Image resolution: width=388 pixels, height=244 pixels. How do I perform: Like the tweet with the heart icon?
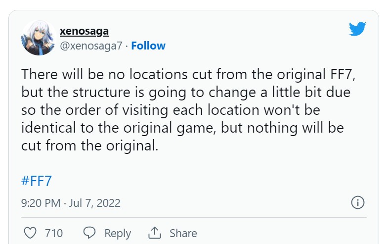[31, 233]
